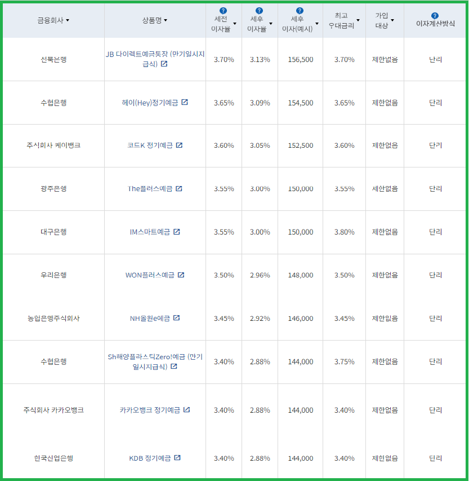
Task: Select the 광주은행 company cell
Action: pos(53,189)
